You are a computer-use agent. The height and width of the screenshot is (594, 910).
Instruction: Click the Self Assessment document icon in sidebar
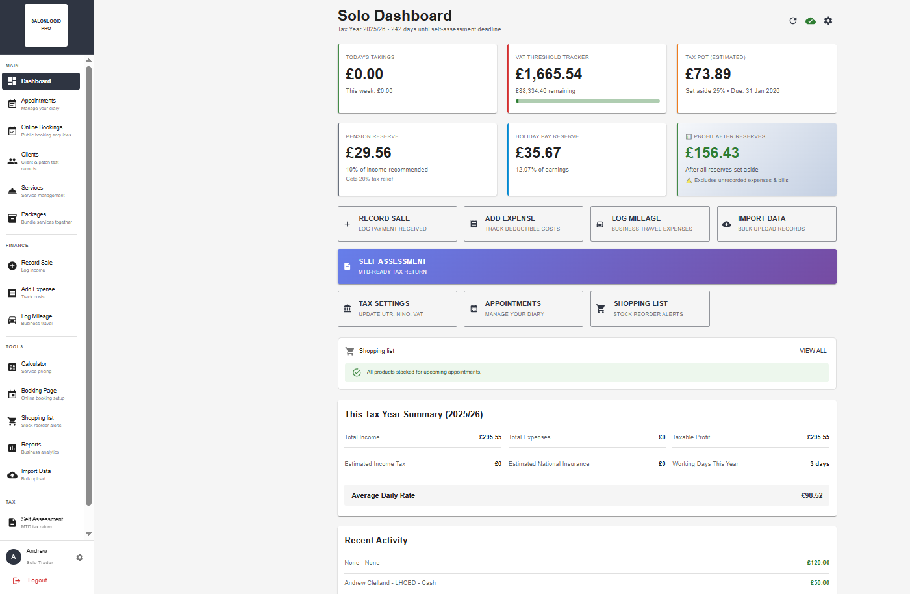(12, 523)
